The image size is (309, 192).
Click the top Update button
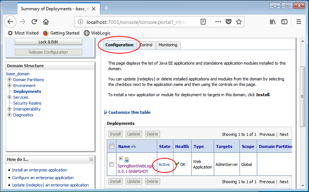pyautogui.click(x=134, y=134)
